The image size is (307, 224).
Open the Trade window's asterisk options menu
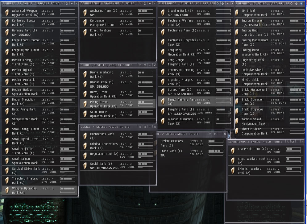[x=210, y=134]
